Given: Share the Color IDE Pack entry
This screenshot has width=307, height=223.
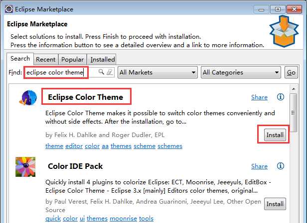Looking at the screenshot, I should pos(259,166).
